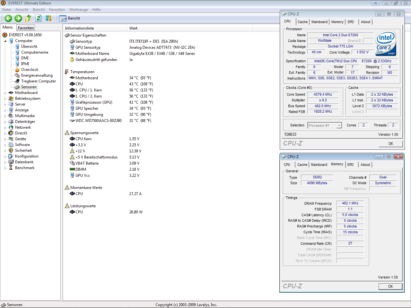Click the green Forward arrow toolbar icon
The image size is (411, 308).
(18, 18)
